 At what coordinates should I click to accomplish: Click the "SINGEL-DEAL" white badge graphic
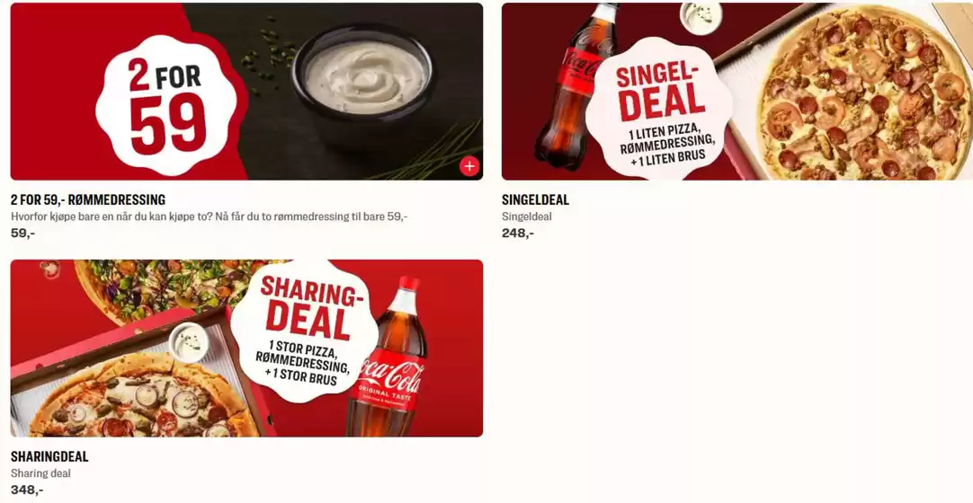(x=658, y=108)
